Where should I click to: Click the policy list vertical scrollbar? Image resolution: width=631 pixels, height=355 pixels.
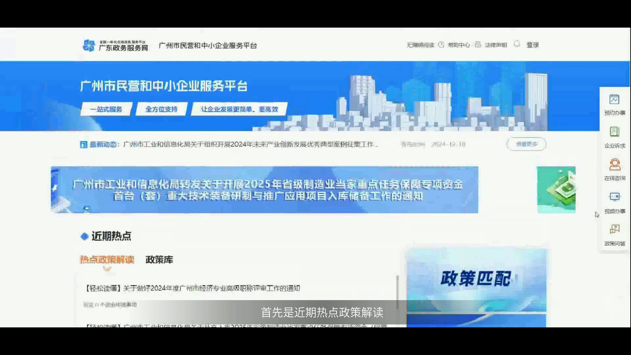(x=397, y=292)
